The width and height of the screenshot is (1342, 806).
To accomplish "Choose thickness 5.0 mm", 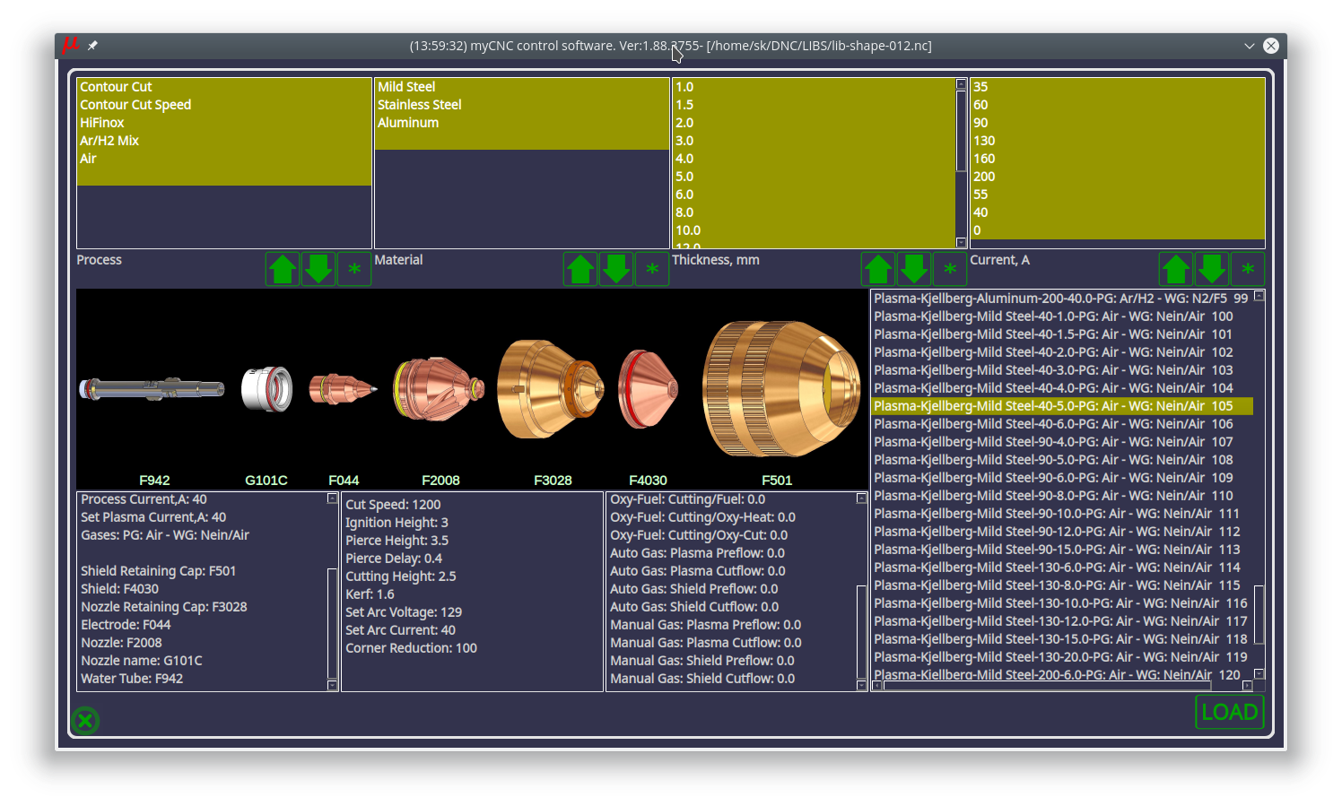I will 814,177.
